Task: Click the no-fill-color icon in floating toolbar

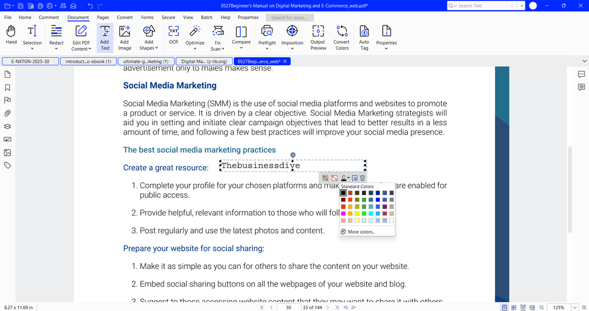Action: [334, 178]
